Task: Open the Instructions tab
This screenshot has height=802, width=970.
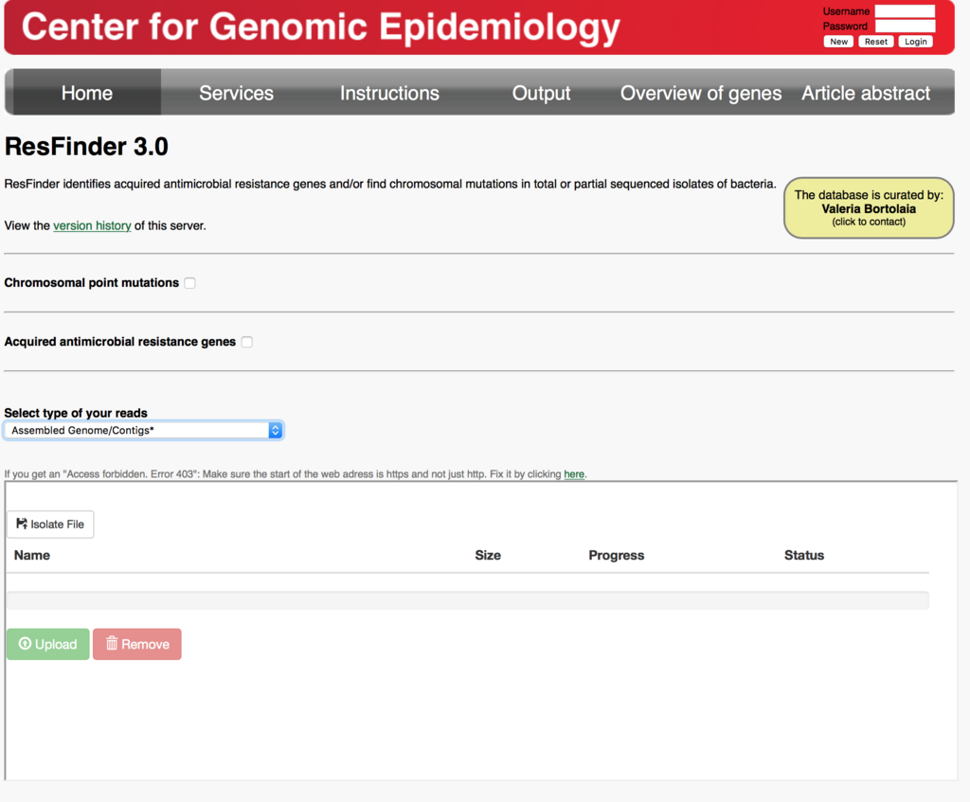Action: (389, 92)
